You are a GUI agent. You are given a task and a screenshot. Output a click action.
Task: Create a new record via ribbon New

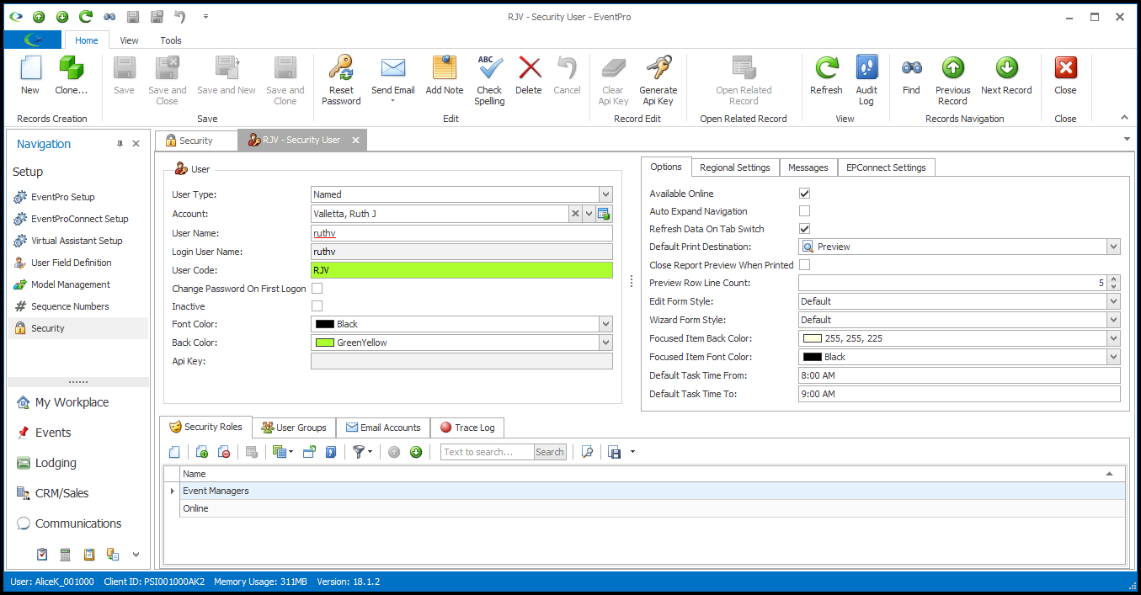(30, 76)
